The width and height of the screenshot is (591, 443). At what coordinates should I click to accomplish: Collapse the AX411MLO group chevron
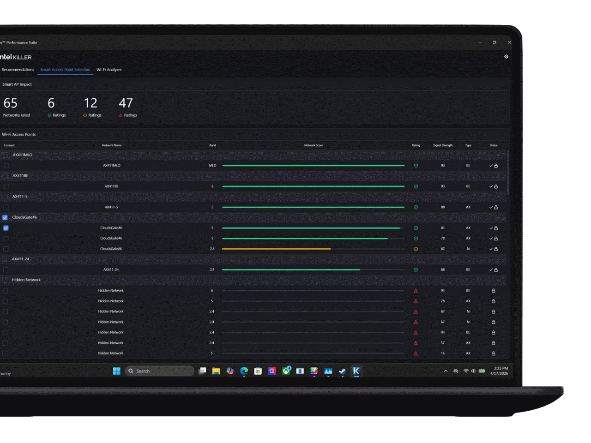[498, 155]
